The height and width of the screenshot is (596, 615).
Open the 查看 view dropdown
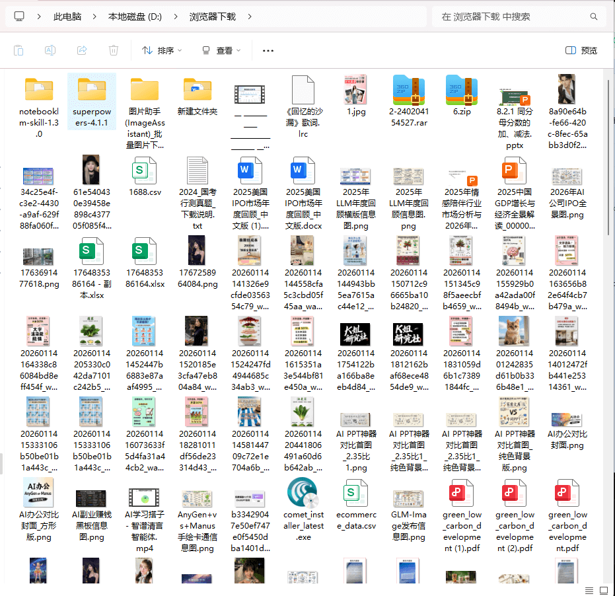(221, 50)
